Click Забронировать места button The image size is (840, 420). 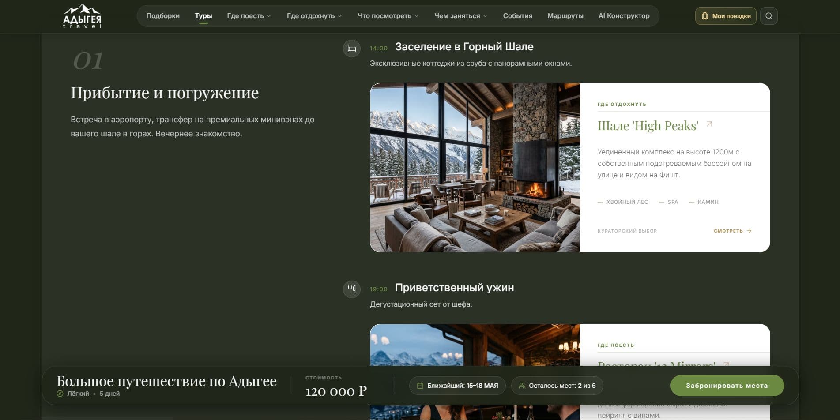727,386
